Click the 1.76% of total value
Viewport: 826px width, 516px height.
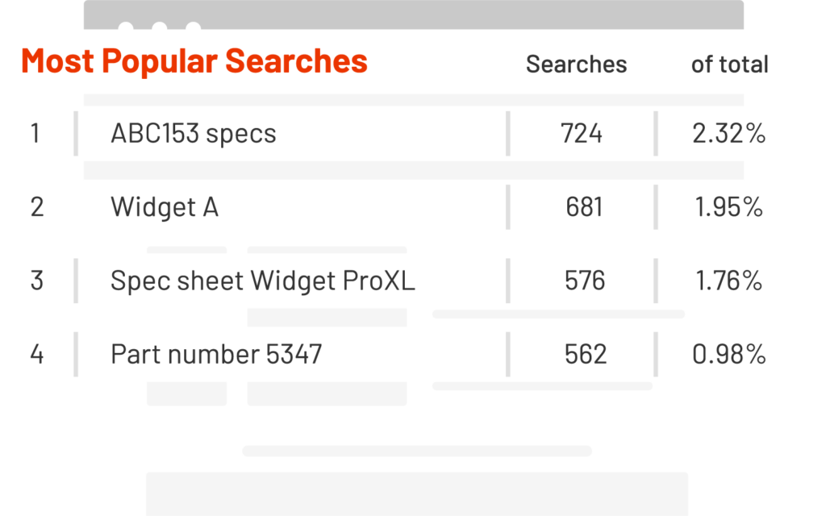(728, 281)
